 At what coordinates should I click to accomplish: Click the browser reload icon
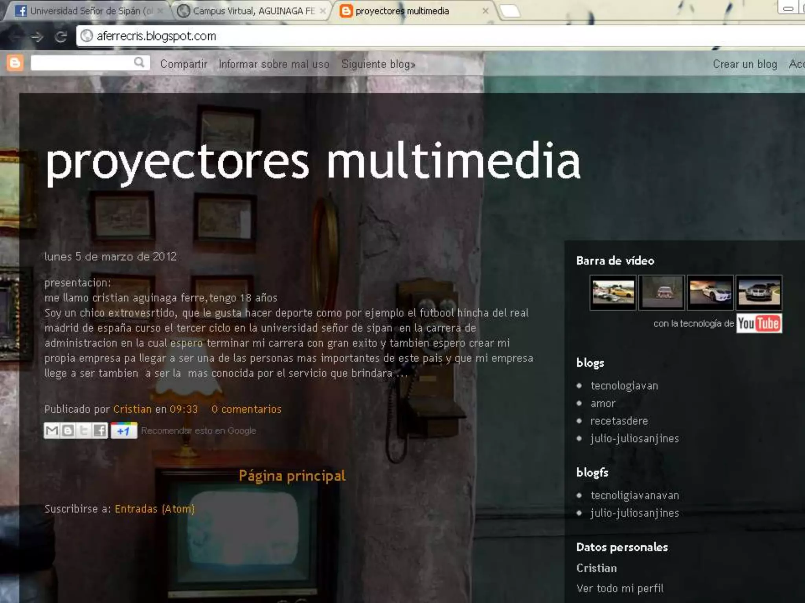point(61,37)
